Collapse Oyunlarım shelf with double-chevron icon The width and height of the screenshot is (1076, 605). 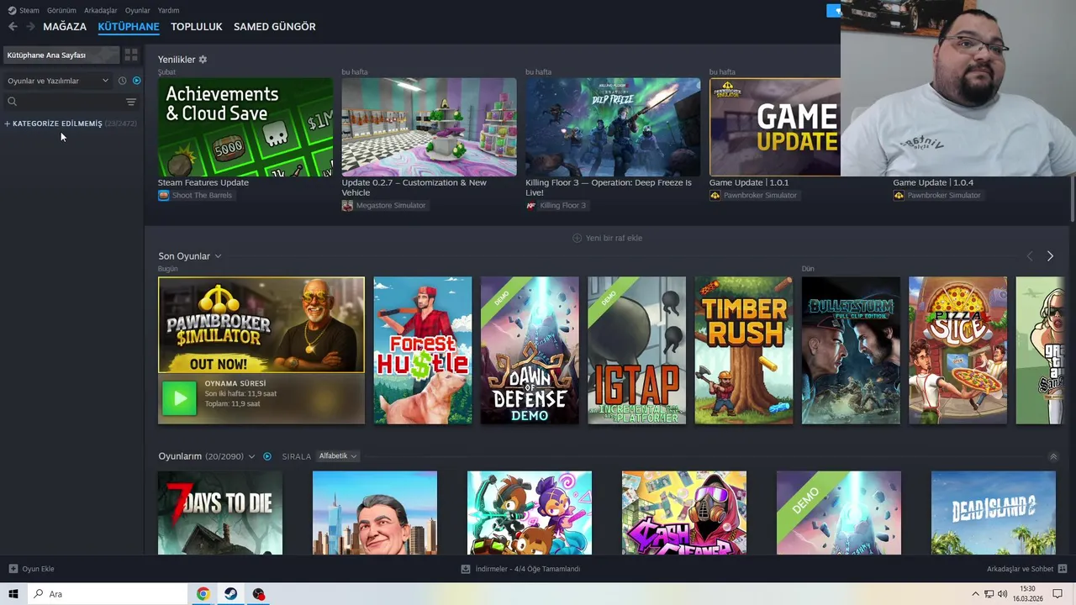click(x=1053, y=457)
